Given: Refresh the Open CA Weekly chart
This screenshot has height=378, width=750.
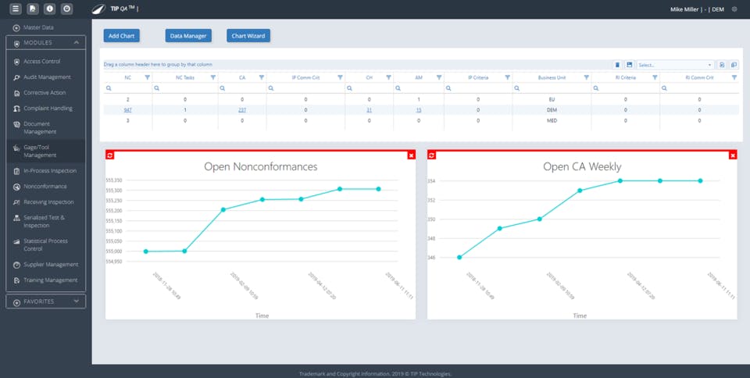Looking at the screenshot, I should (432, 155).
